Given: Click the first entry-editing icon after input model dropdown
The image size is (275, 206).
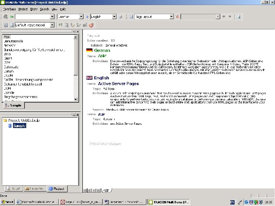Looking at the screenshot, I should point(60,25).
